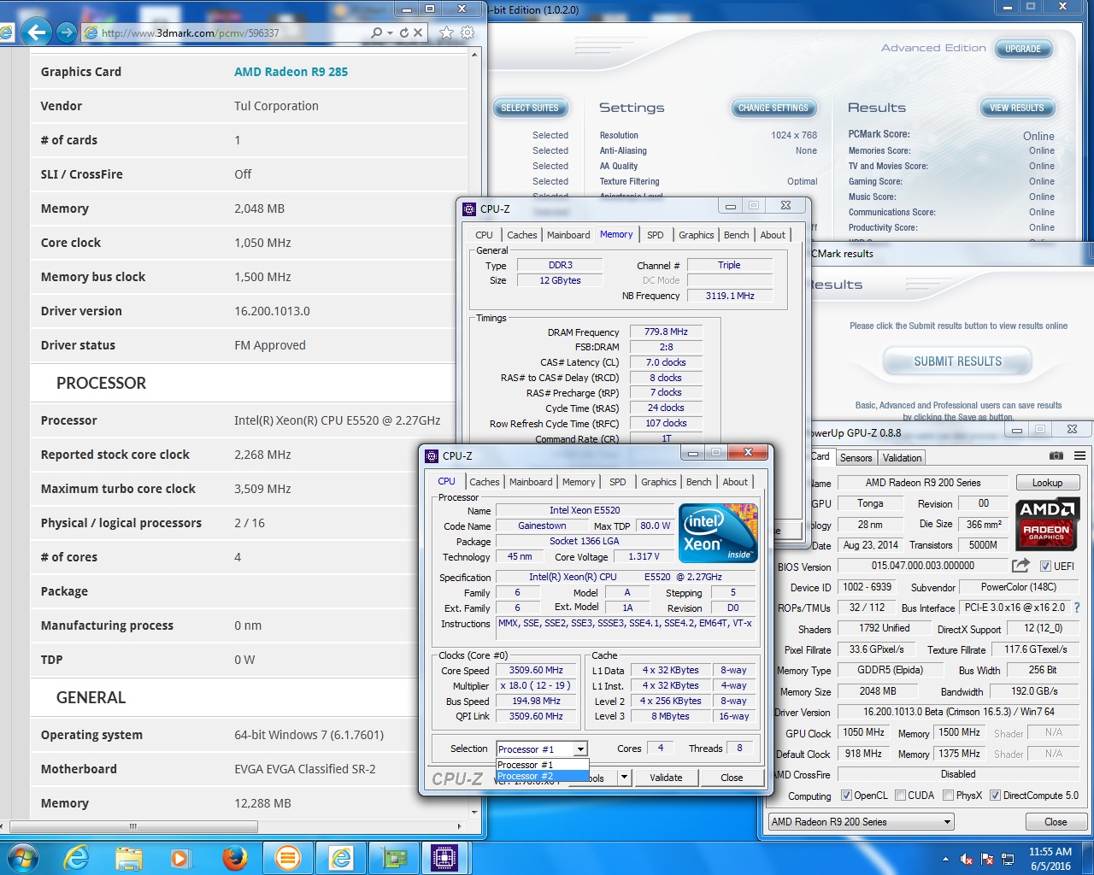Open Graphics tab in back CPU-Z window
Image resolution: width=1094 pixels, height=875 pixels.
(x=696, y=235)
